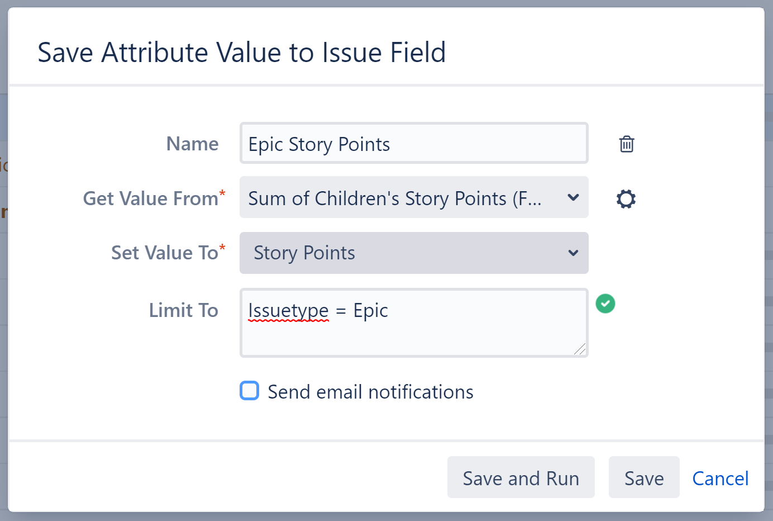Screen dimensions: 773x521
Task: Click the 'Get Value From' label
Action: (151, 198)
